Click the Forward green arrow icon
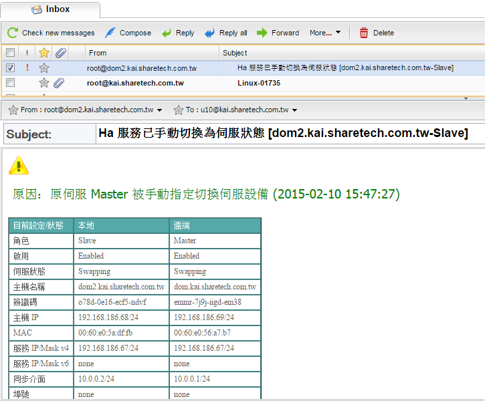This screenshot has width=485, height=403. click(x=262, y=33)
